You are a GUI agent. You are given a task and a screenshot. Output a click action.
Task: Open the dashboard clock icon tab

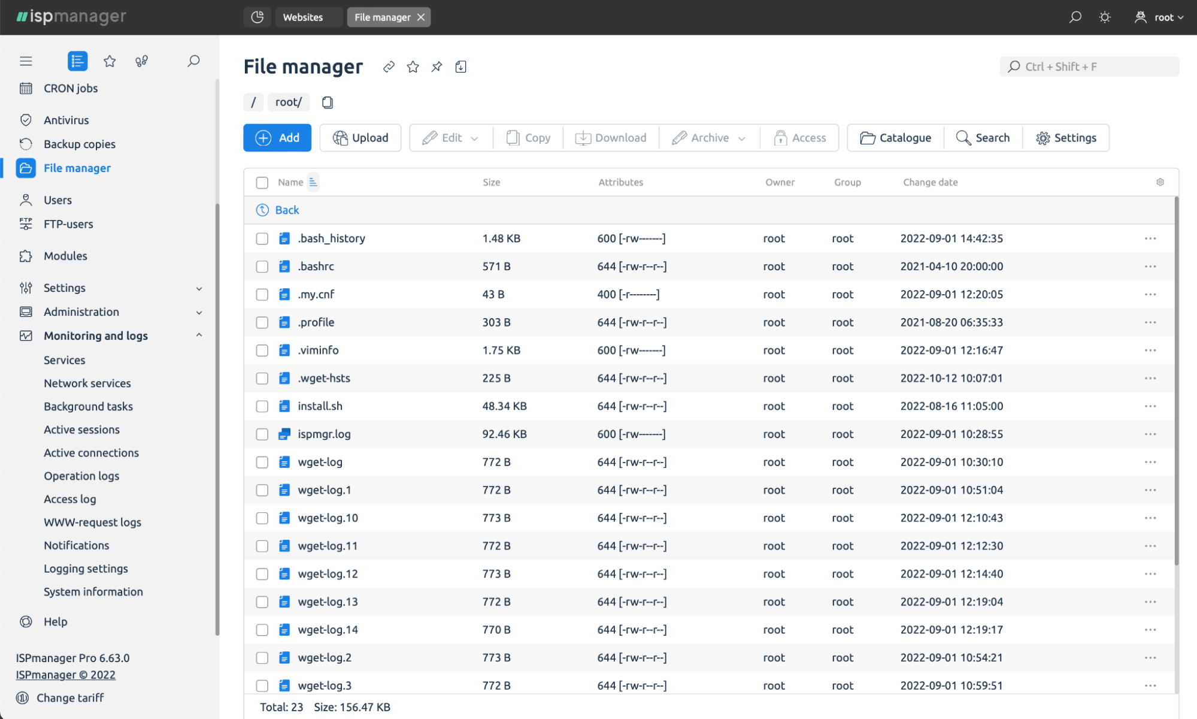tap(257, 17)
